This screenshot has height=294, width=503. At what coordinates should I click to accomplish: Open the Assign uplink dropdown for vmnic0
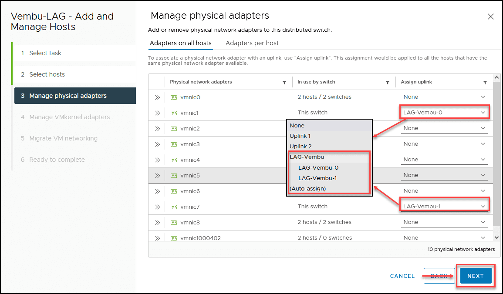(444, 97)
